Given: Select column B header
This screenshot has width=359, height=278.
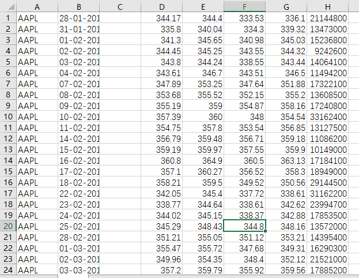Looking at the screenshot, I should (x=79, y=7).
